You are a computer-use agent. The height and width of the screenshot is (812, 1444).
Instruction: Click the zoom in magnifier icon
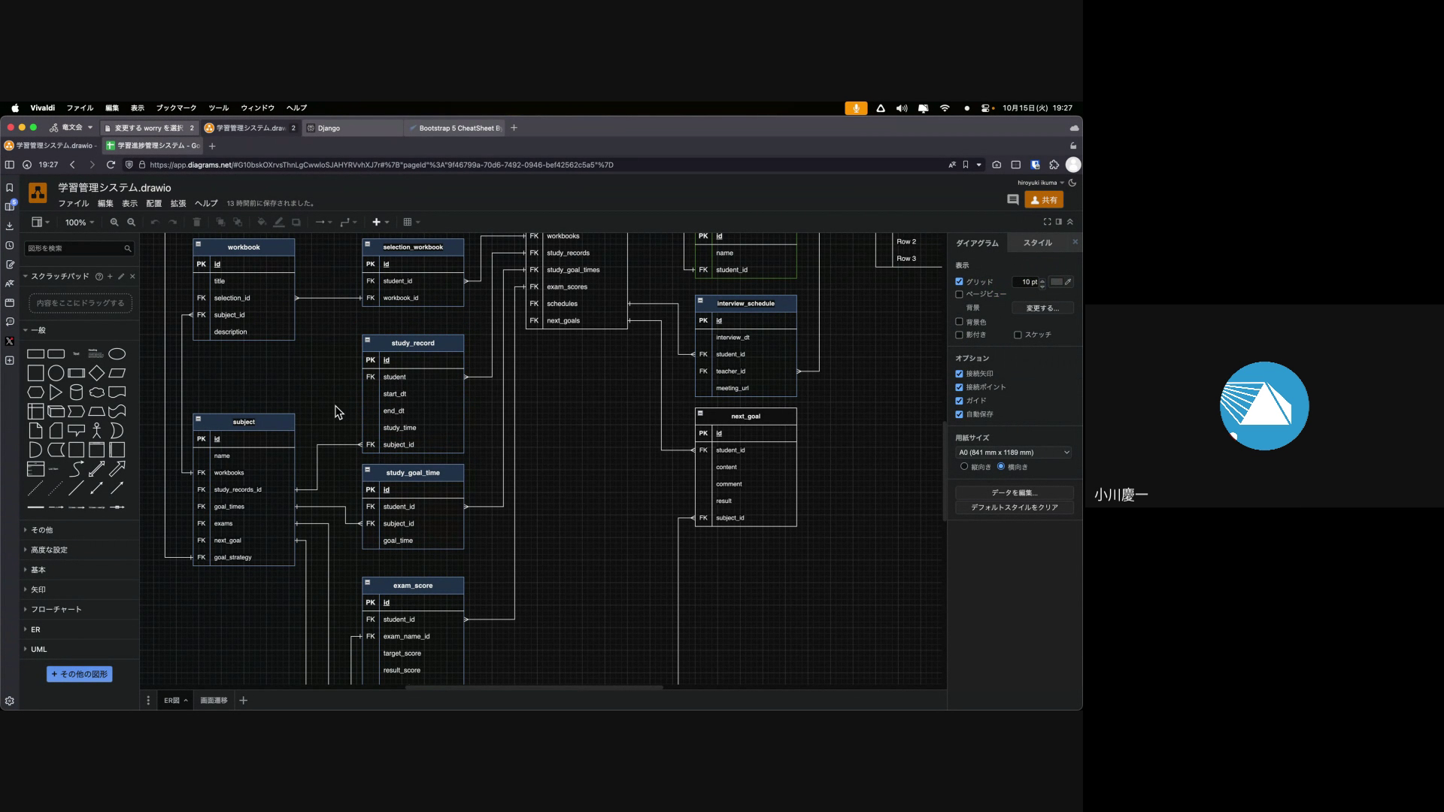pyautogui.click(x=114, y=223)
